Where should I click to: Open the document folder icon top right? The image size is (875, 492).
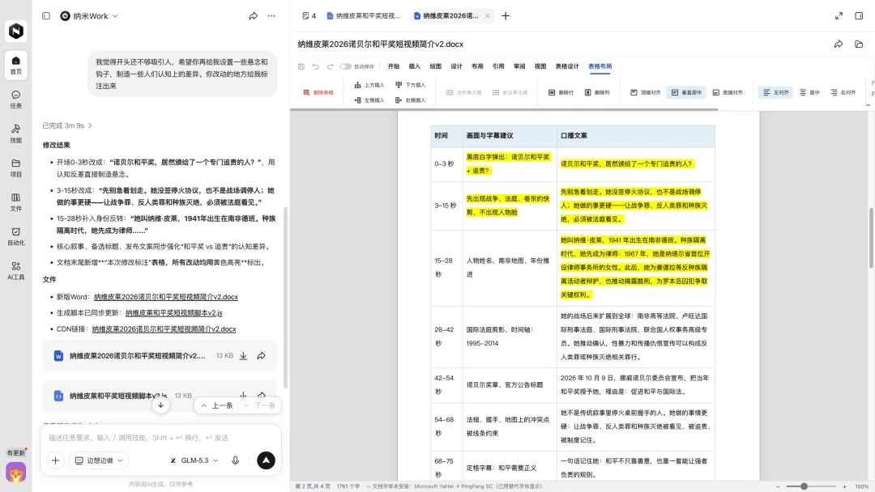coord(859,44)
